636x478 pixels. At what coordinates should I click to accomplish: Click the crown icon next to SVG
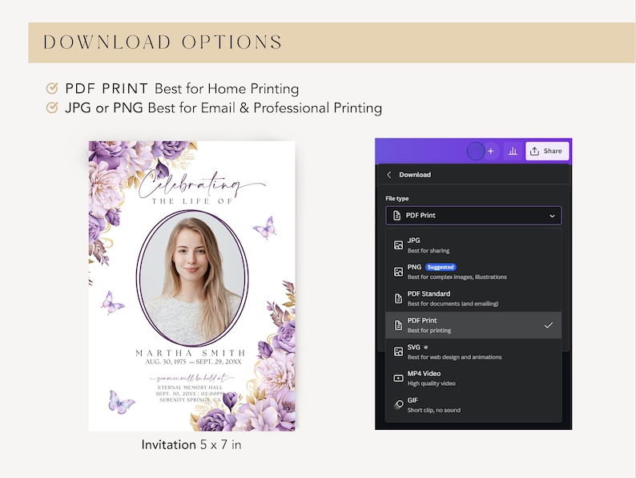(x=425, y=347)
